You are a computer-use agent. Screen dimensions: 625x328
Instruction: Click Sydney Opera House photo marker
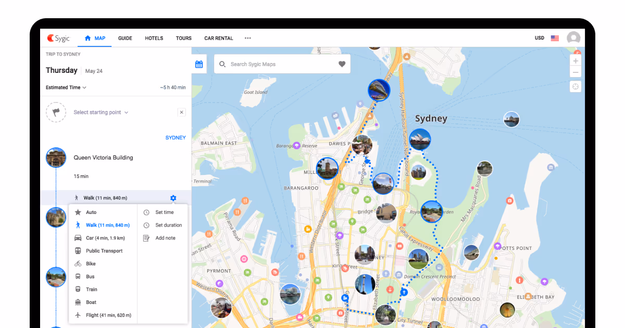pos(420,140)
